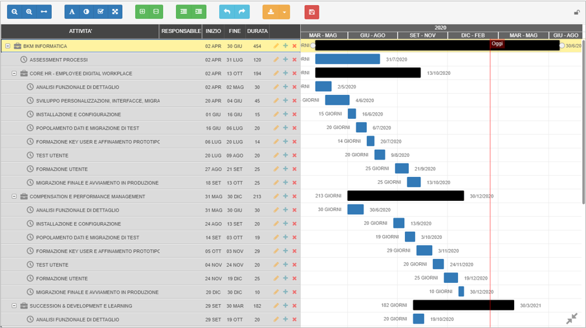Click the checkbox icon toolbar button

coord(100,12)
